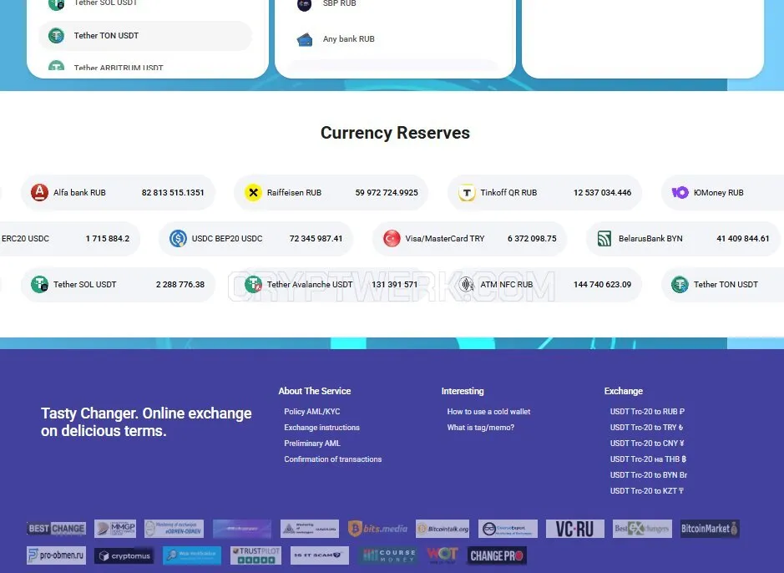Open the BitcoinMarket badge
The width and height of the screenshot is (784, 573).
[x=710, y=529]
